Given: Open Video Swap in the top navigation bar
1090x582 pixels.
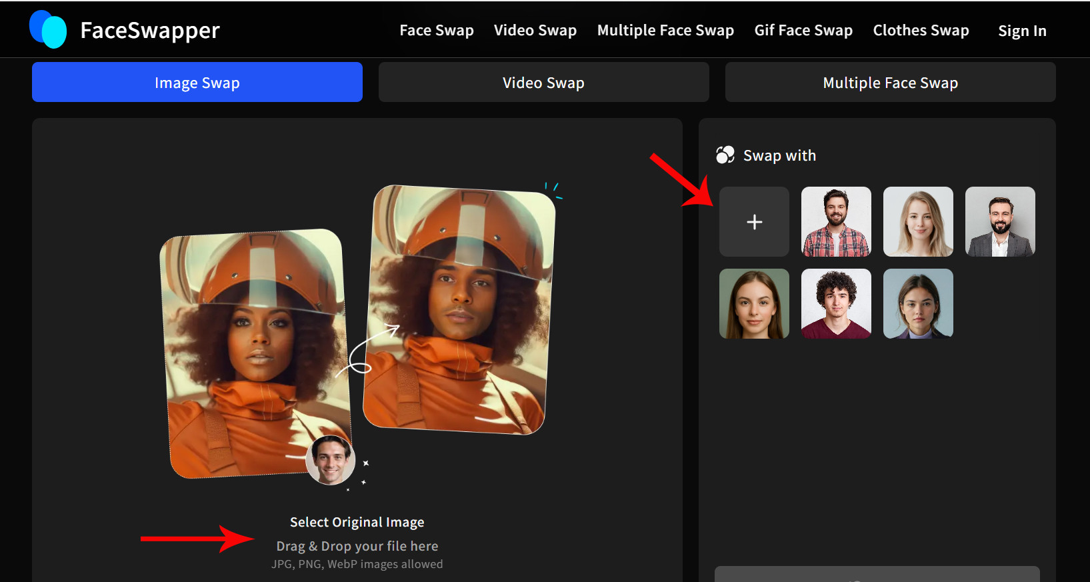Looking at the screenshot, I should coord(535,31).
